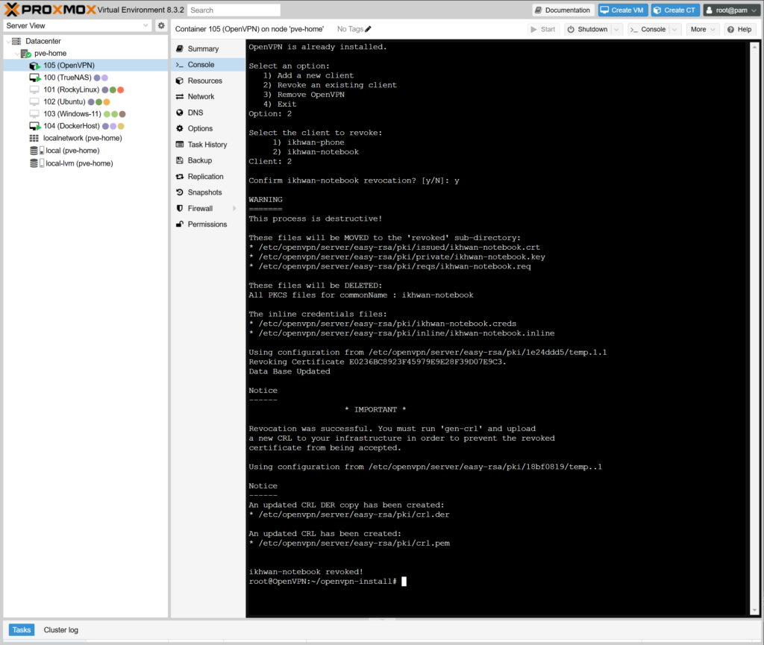Open the More actions dropdown
Image resolution: width=764 pixels, height=645 pixels.
pyautogui.click(x=703, y=29)
